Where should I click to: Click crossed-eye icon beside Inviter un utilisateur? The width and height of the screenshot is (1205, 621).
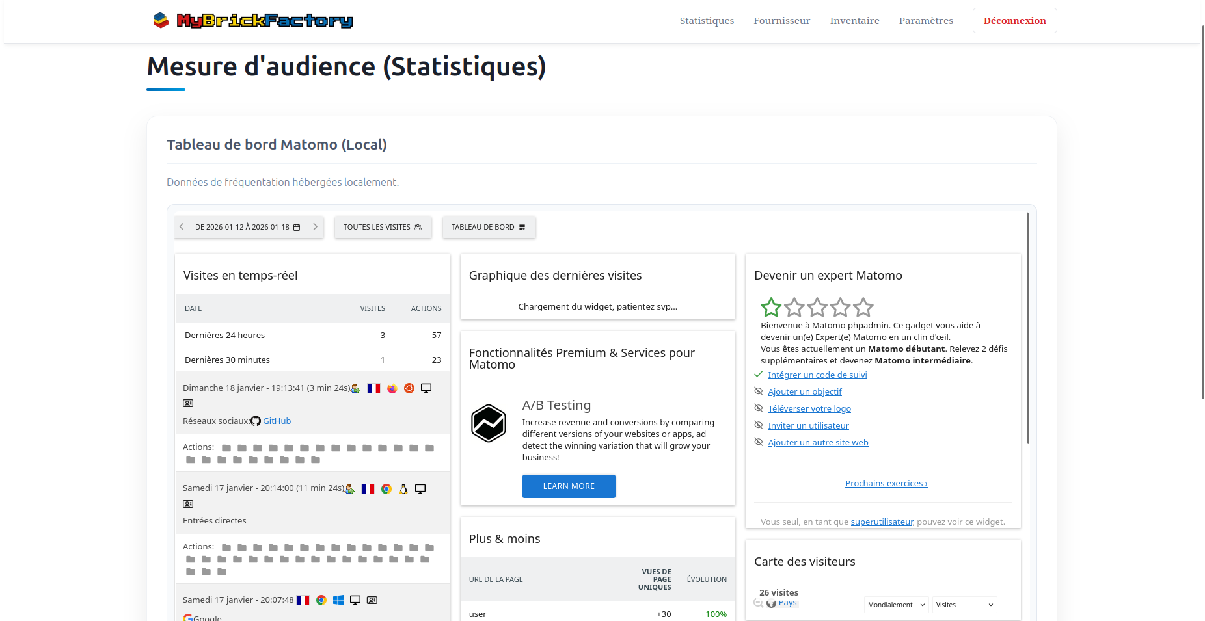758,425
